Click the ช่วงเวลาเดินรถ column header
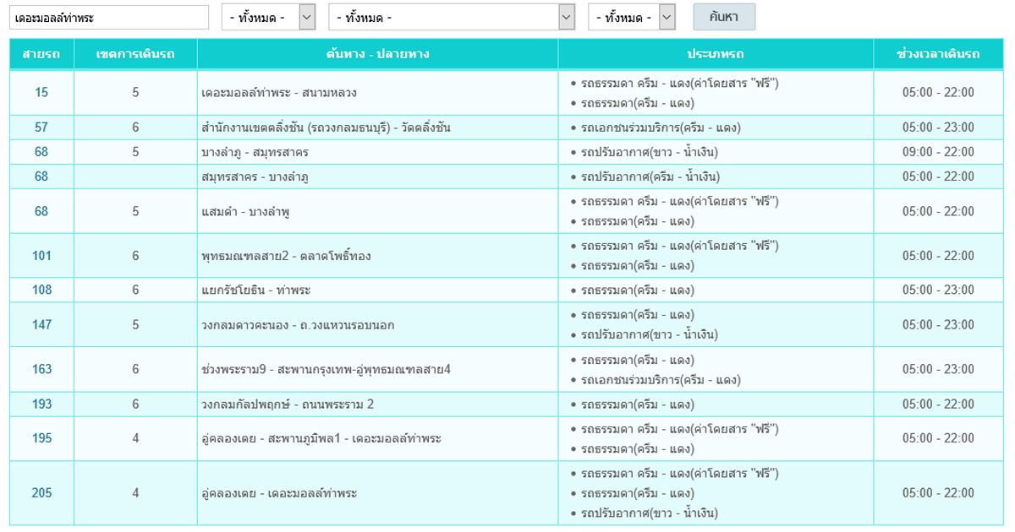The width and height of the screenshot is (1015, 532). tap(938, 54)
